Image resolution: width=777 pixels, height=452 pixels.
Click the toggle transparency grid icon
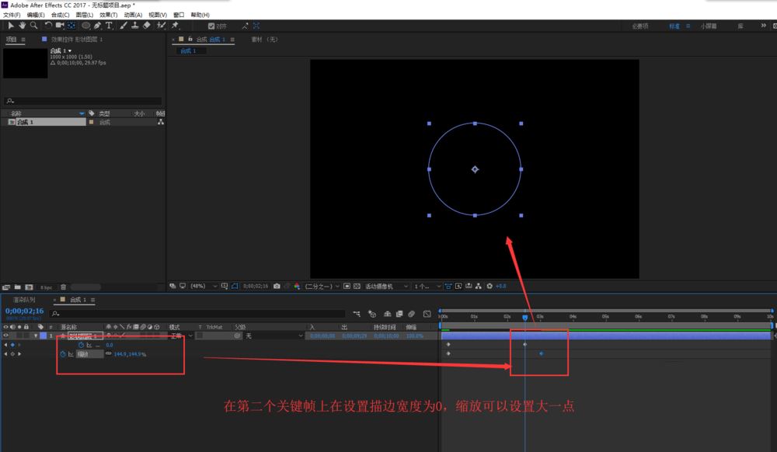[x=357, y=286]
